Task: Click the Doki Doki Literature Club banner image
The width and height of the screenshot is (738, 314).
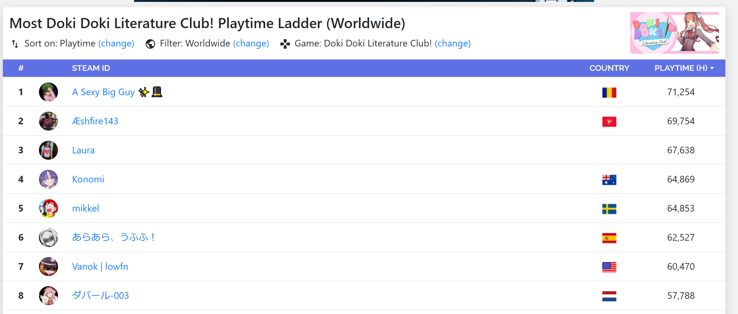Action: pos(674,33)
